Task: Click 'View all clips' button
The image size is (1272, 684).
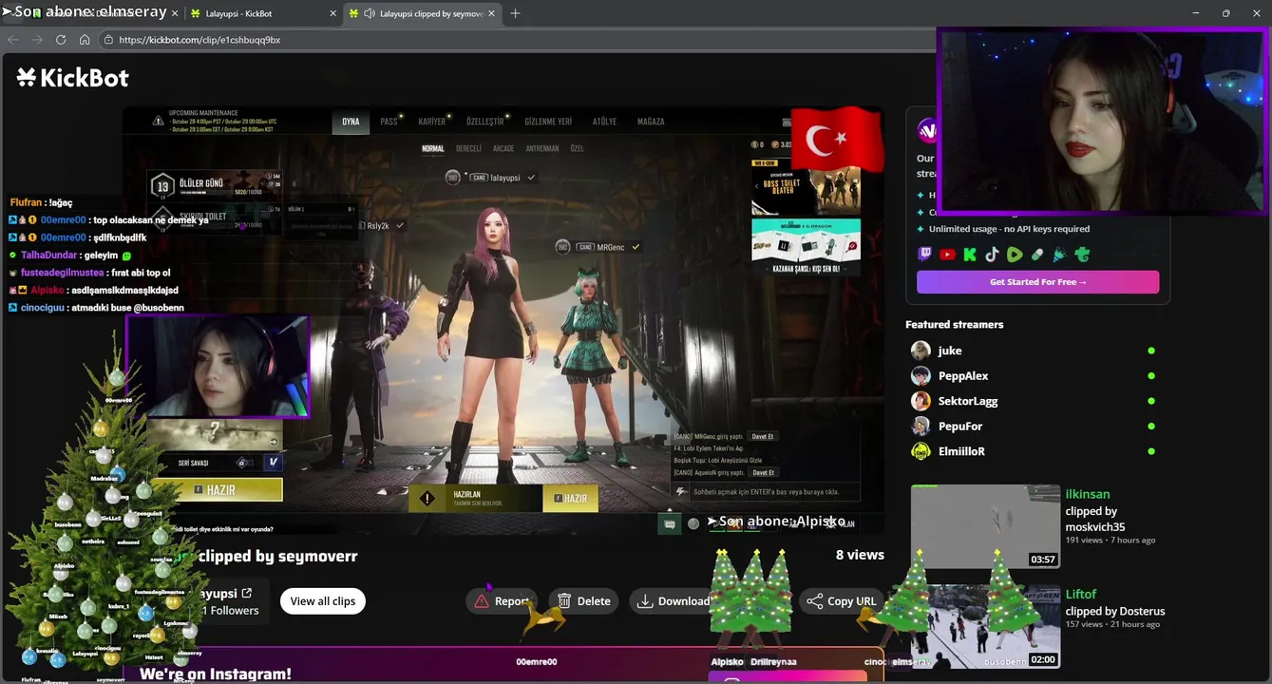Action: (x=323, y=601)
